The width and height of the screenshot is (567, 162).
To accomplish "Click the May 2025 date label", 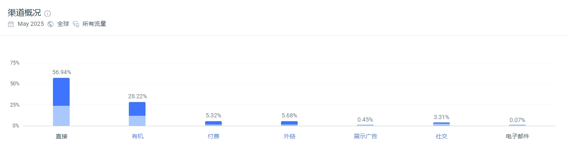I will coord(31,24).
